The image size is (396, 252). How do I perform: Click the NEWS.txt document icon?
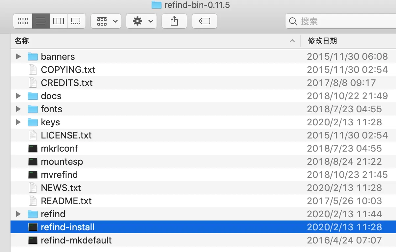[x=33, y=188]
